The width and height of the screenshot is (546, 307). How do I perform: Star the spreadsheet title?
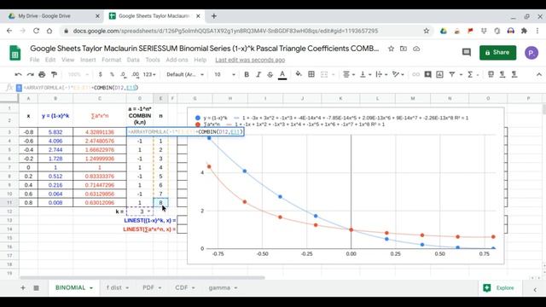coord(391,49)
